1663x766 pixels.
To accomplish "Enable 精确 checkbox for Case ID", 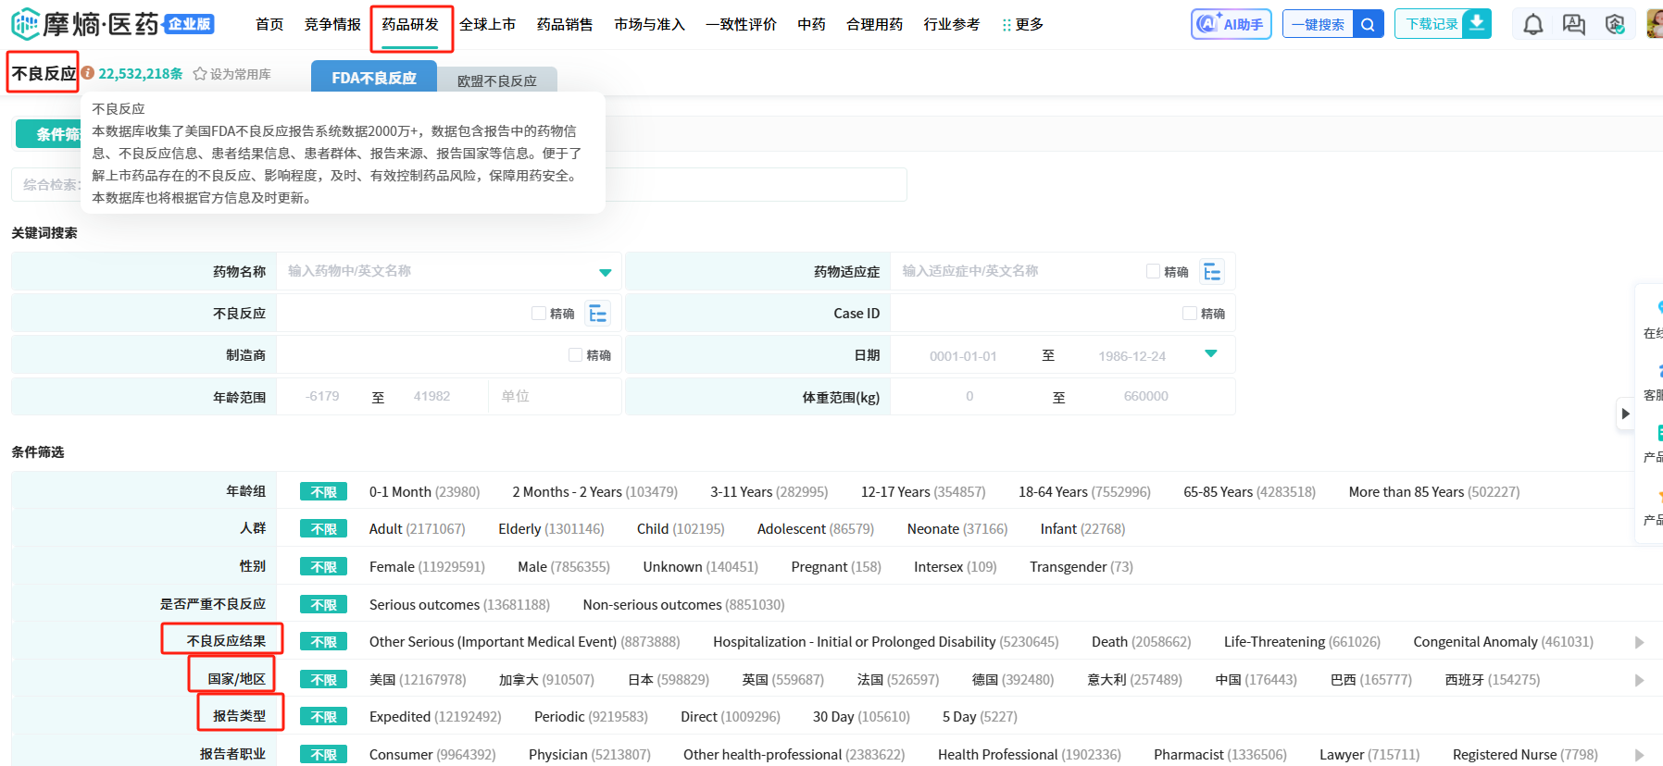I will pyautogui.click(x=1189, y=314).
